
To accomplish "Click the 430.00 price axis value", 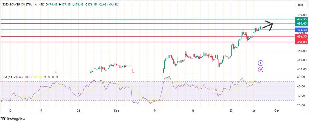I will click(x=301, y=69).
